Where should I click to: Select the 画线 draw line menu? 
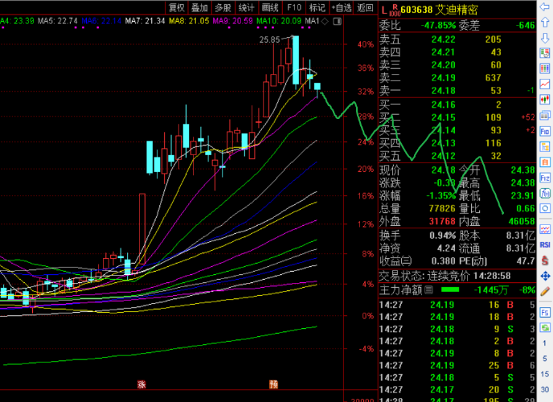click(270, 7)
